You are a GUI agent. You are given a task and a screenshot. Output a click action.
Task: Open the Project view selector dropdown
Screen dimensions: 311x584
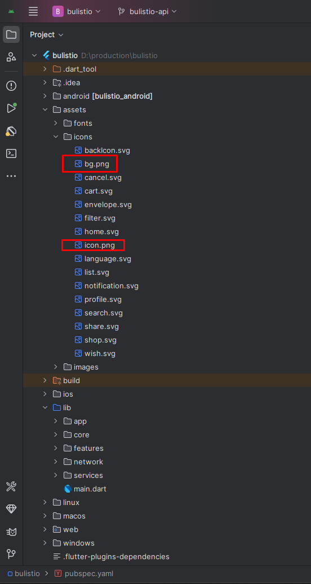tap(47, 34)
